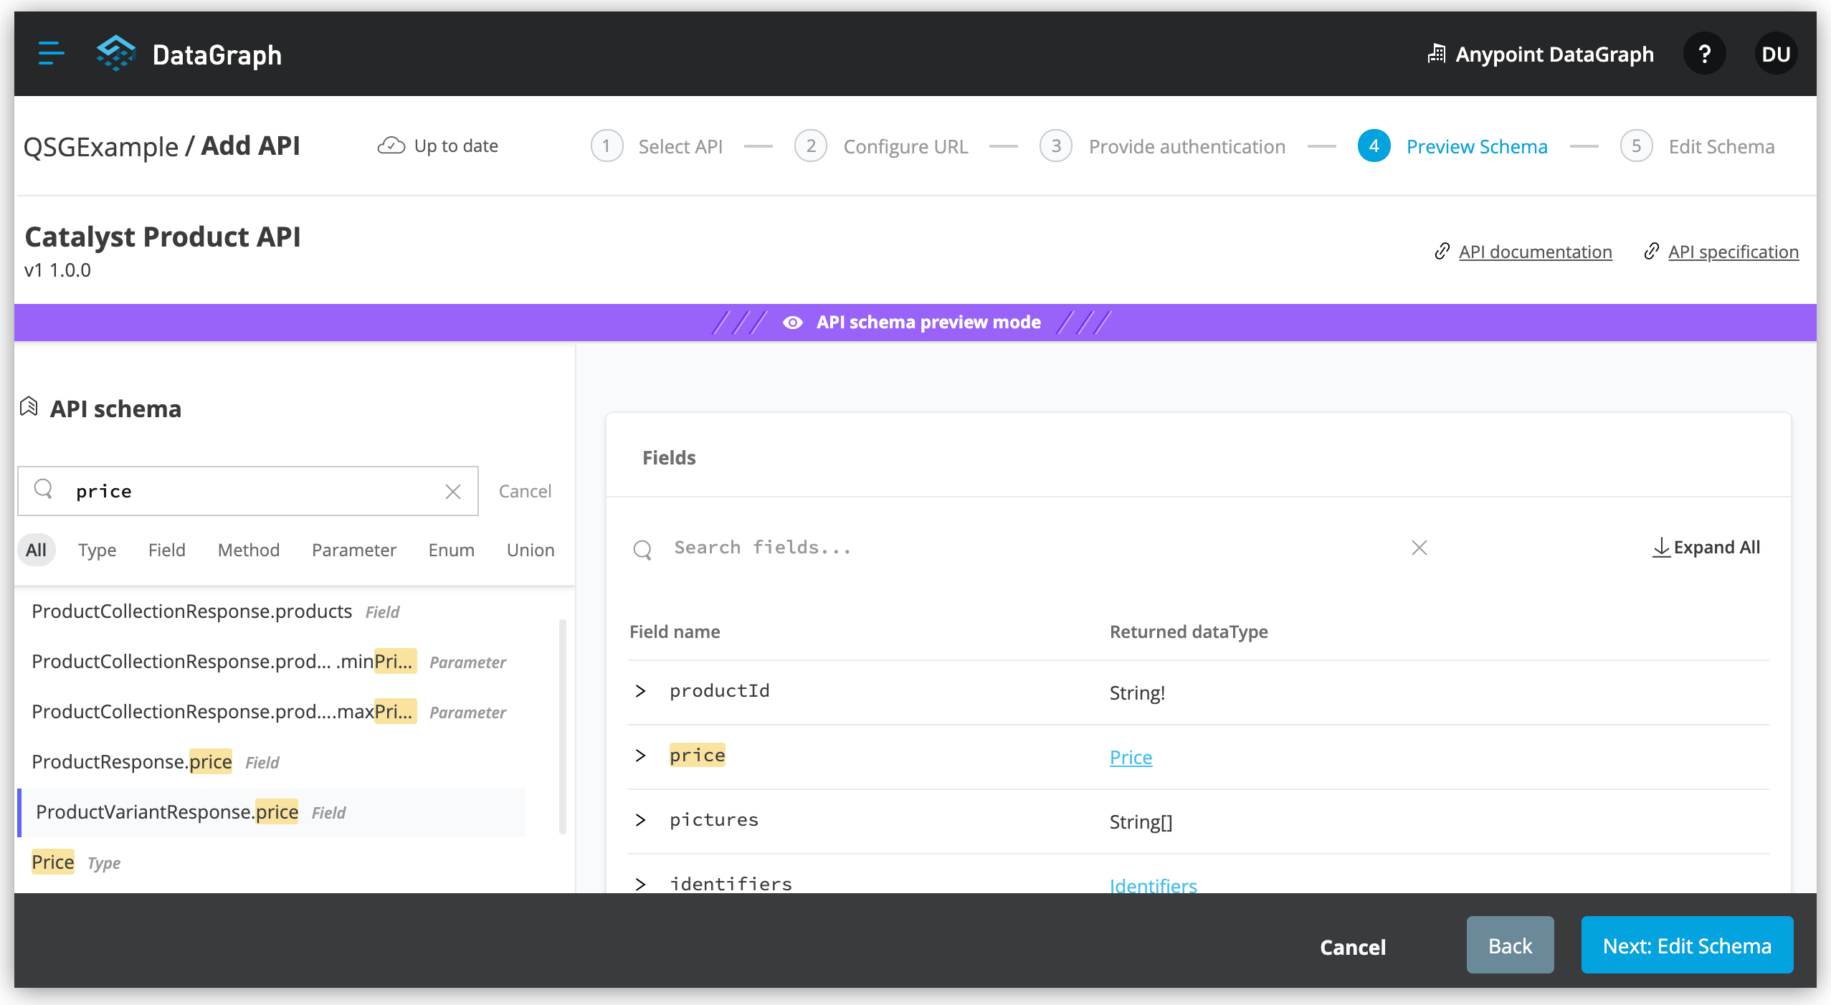Click the Up to date cloud icon
Viewport: 1831px width, 1005px height.
pos(391,145)
